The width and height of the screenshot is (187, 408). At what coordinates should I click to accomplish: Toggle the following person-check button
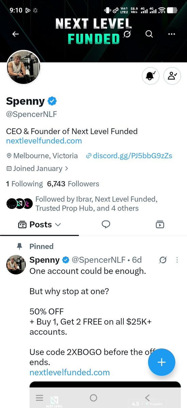click(172, 76)
